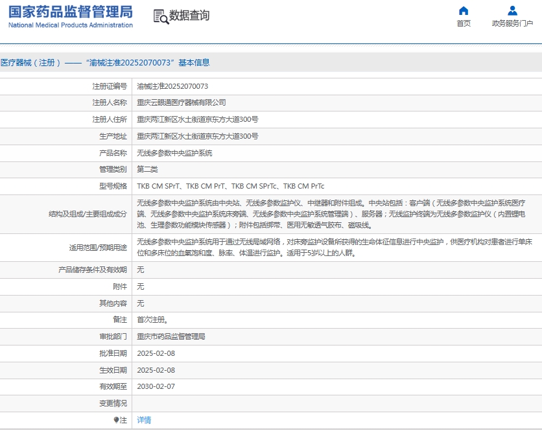Click the 国家药品监督管理局 logo
Image resolution: width=542 pixels, height=433 pixels.
[x=71, y=12]
